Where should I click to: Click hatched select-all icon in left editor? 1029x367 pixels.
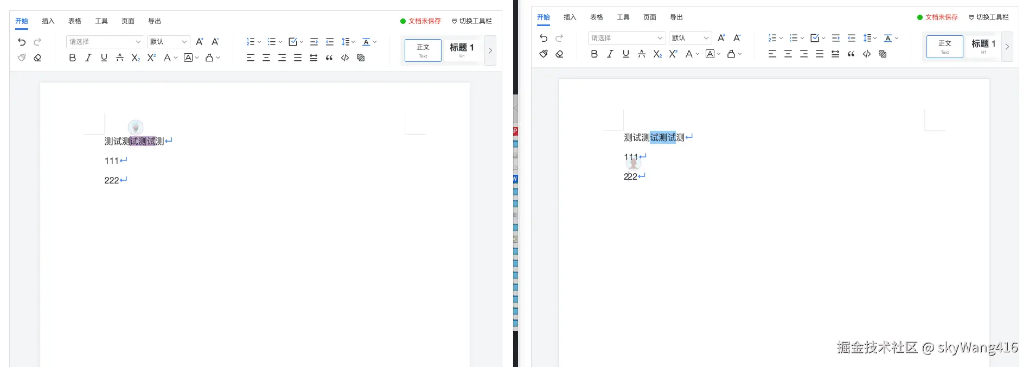361,58
